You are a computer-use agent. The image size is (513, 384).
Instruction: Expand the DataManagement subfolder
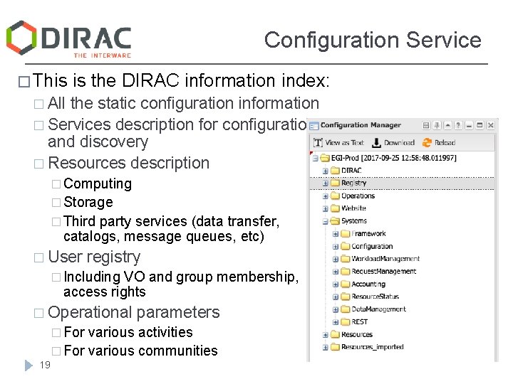pos(336,309)
